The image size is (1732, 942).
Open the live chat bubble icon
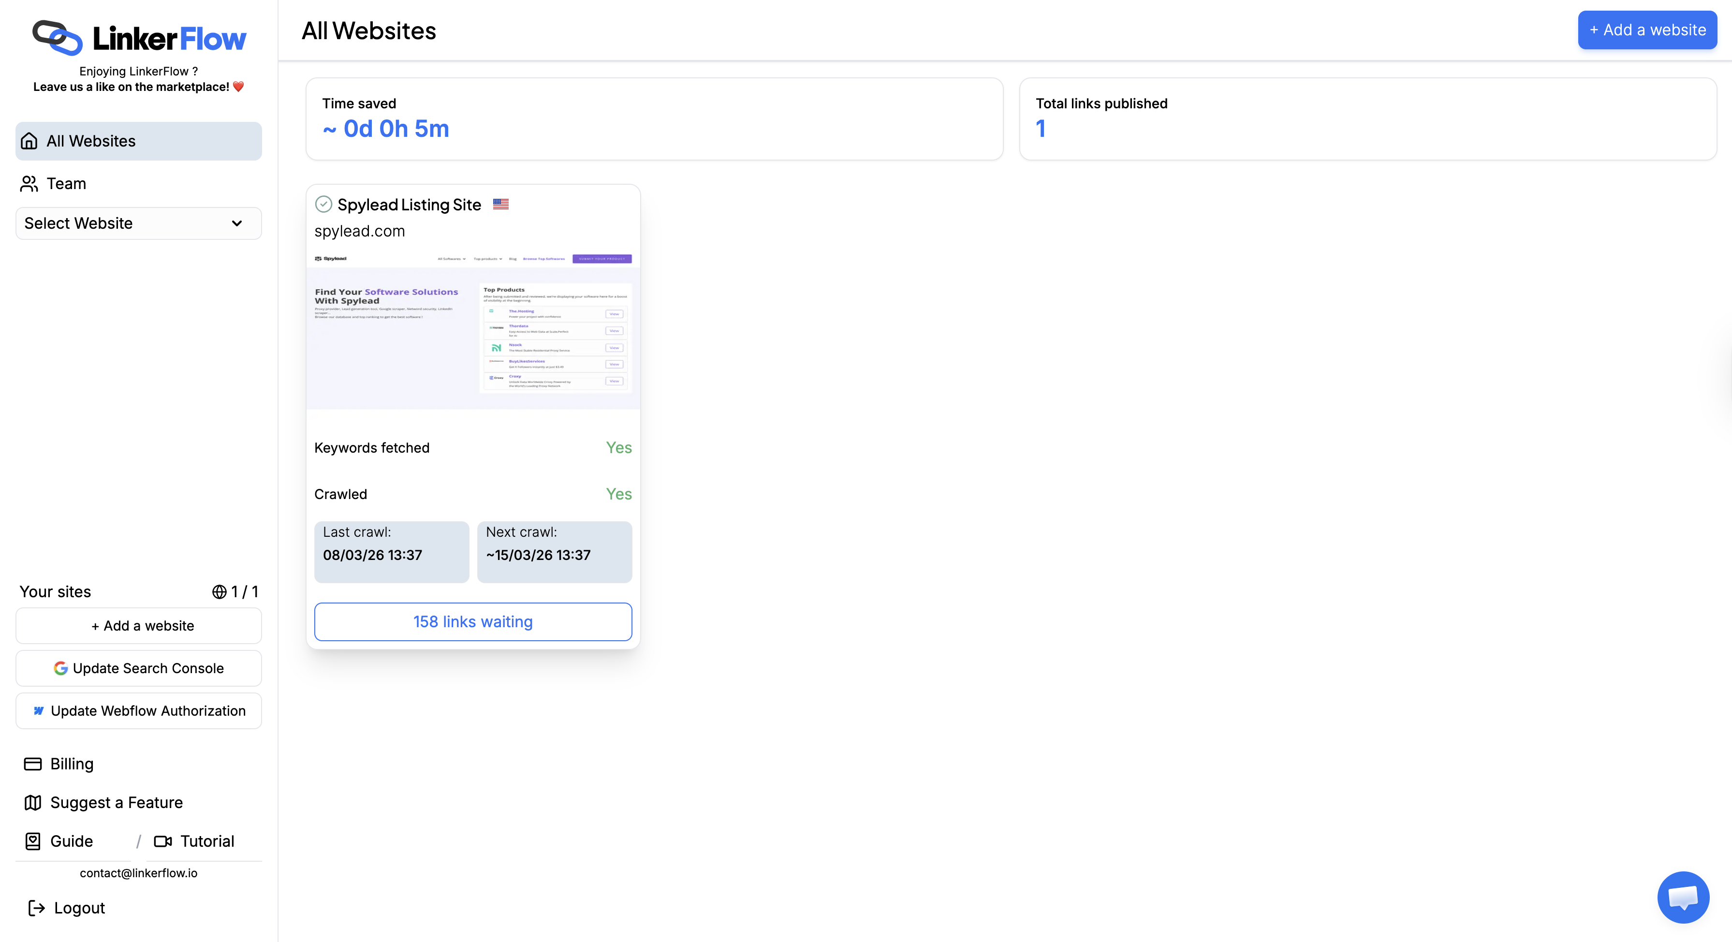(x=1683, y=897)
